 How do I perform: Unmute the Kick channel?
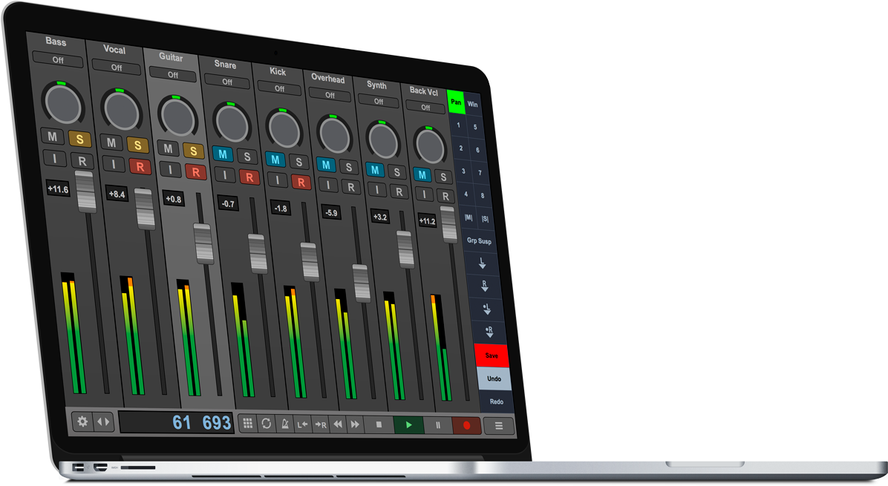275,160
